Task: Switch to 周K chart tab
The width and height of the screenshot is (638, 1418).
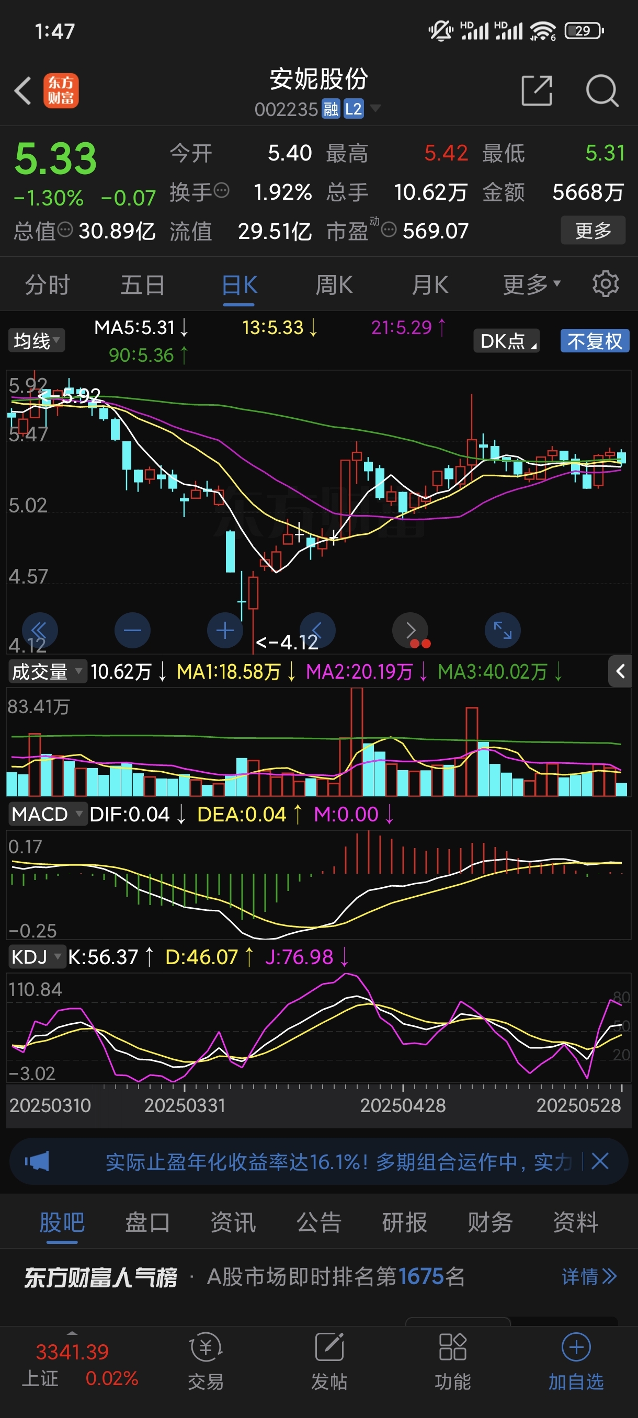Action: 334,284
